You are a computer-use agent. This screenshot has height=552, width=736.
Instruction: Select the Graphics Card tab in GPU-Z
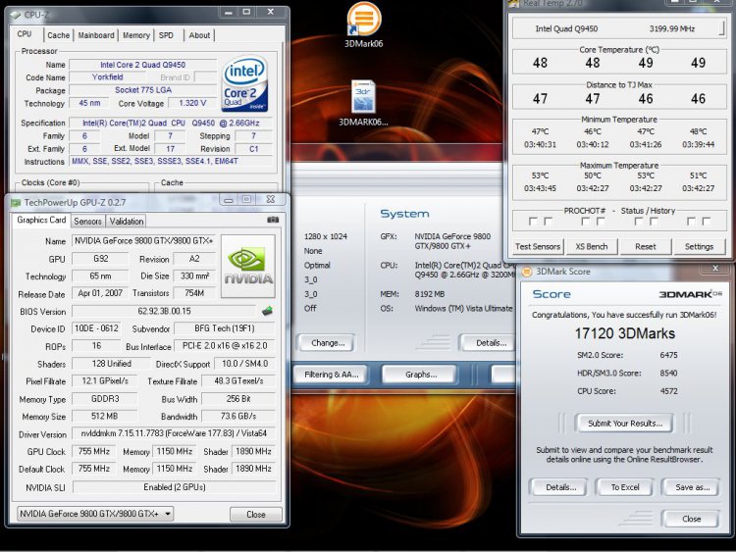pyautogui.click(x=41, y=220)
